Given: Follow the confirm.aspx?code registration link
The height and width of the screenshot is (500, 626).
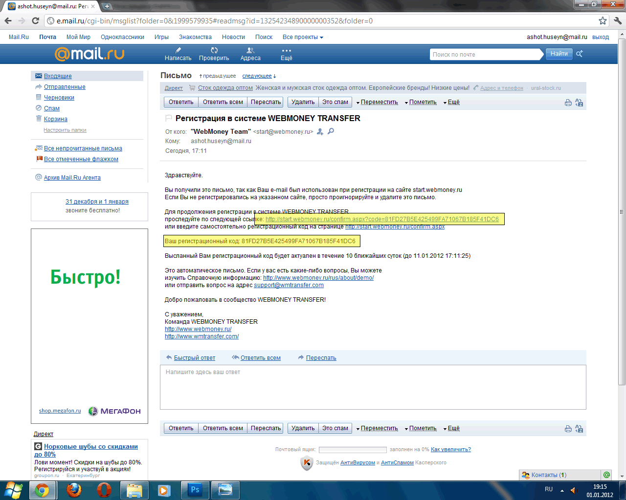Looking at the screenshot, I should [x=382, y=219].
